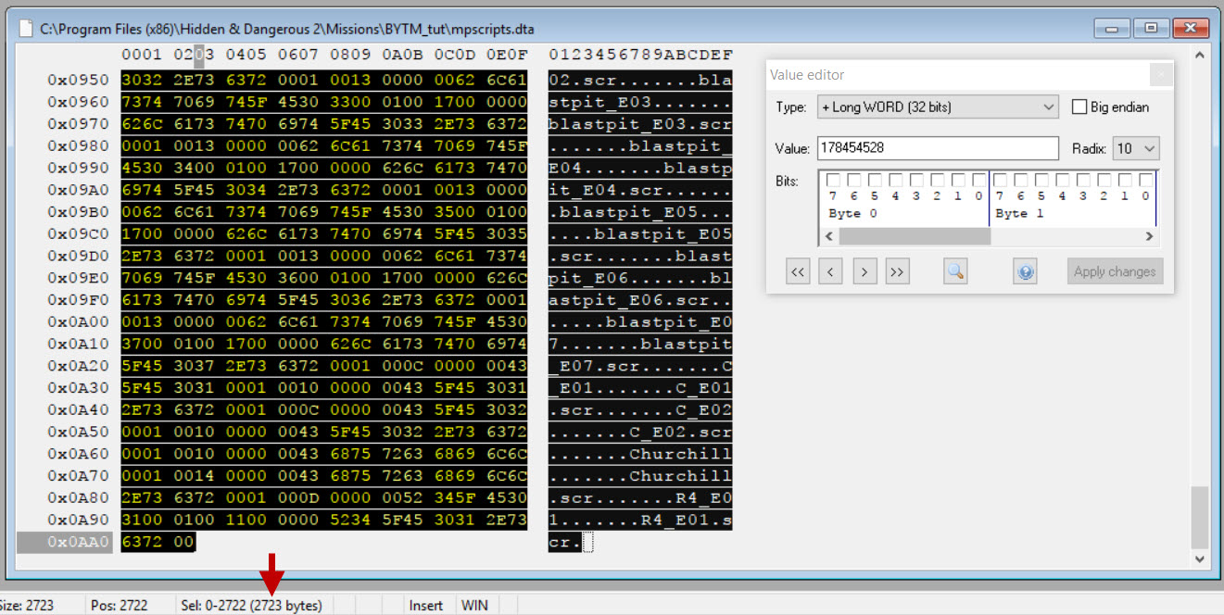1224x615 pixels.
Task: Click the search magnifier icon in Value editor
Action: [x=955, y=271]
